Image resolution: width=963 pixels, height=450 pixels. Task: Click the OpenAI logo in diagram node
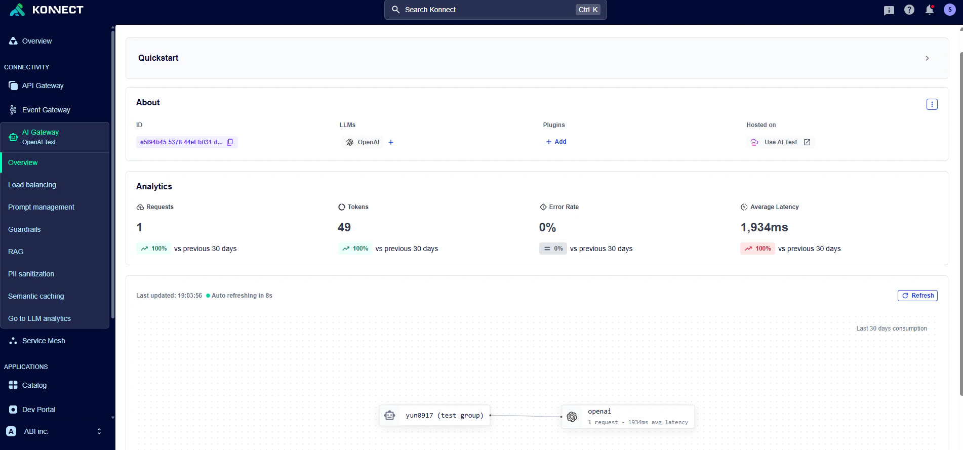572,417
